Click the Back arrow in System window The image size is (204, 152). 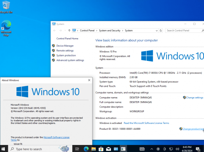pyautogui.click(x=55, y=30)
